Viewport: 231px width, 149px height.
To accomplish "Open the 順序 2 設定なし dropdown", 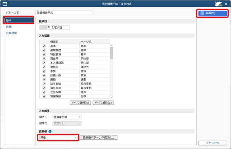I will [x=67, y=123].
